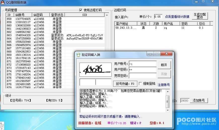Select logged-in account 1547258869
The height and width of the screenshot is (130, 219).
(x=55, y=38)
